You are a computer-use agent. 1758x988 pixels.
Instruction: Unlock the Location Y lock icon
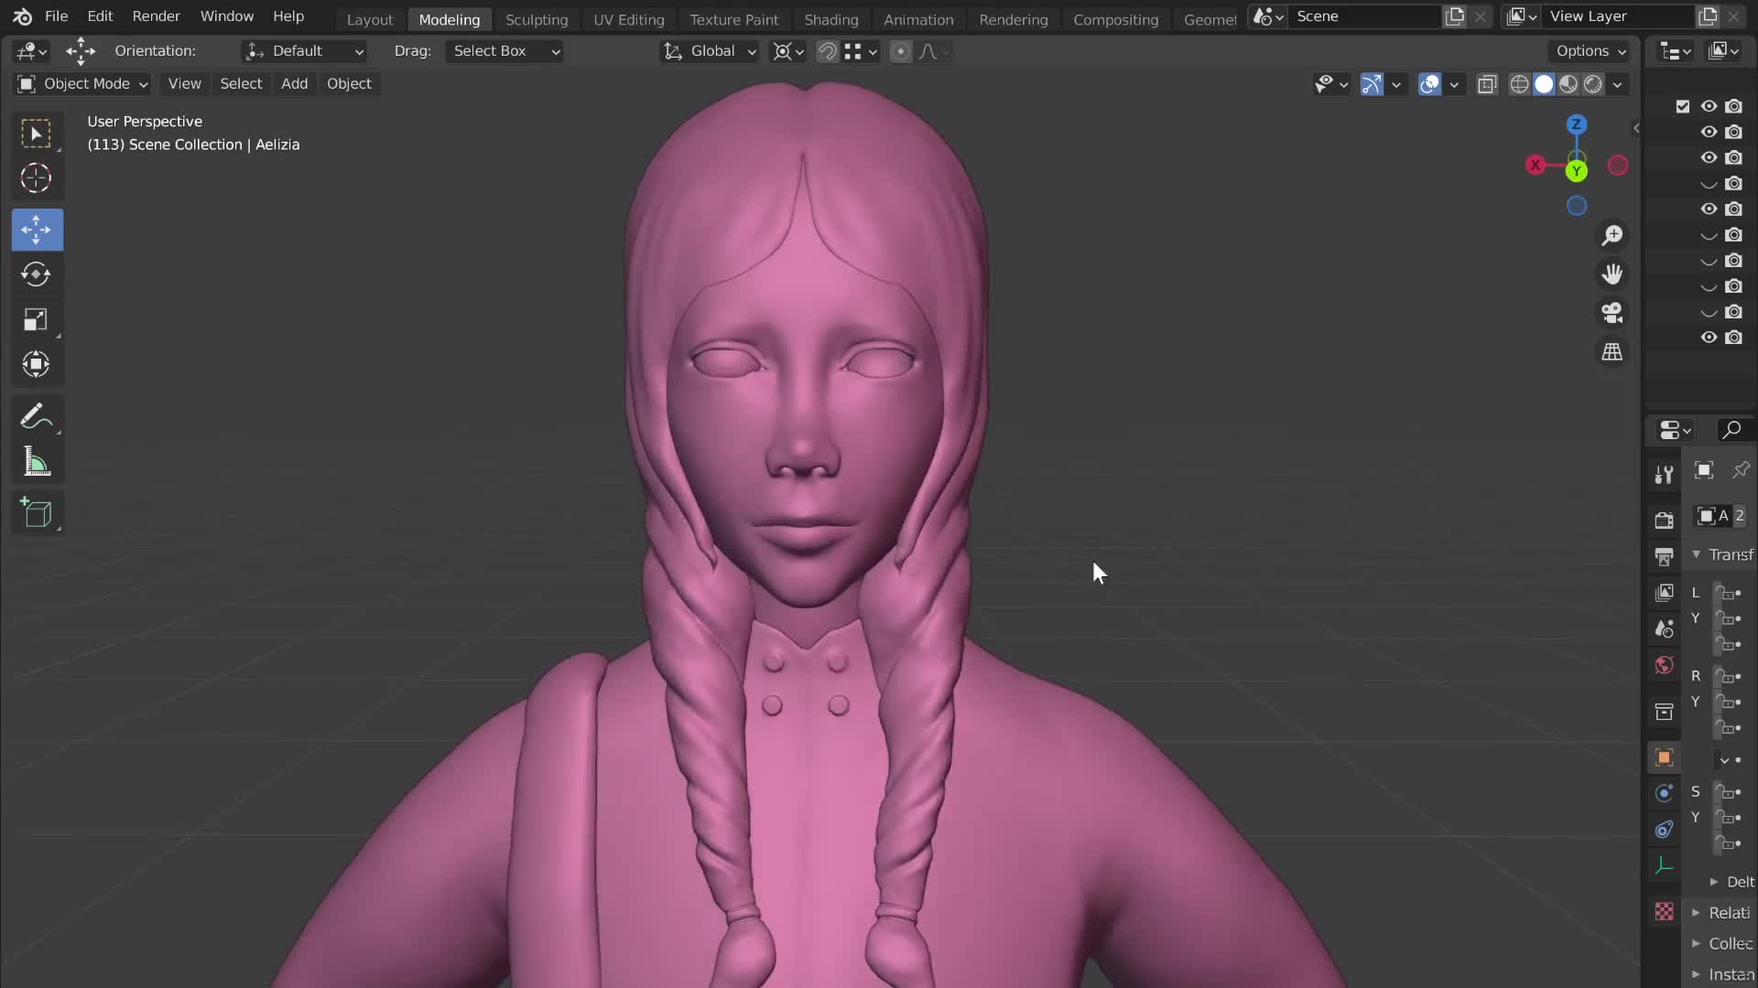[1730, 617]
